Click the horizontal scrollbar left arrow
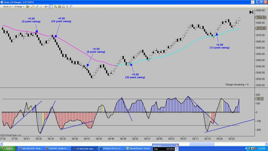268x151 pixels. coord(1,144)
